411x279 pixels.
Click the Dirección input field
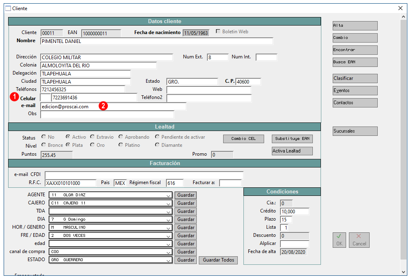tap(107, 57)
